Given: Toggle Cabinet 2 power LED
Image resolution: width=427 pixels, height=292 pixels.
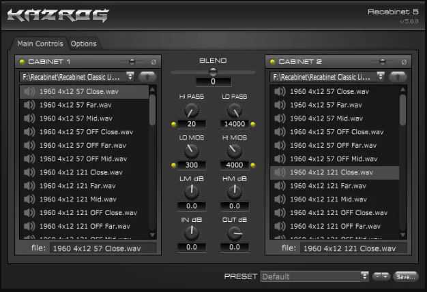Looking at the screenshot, I should pos(272,62).
